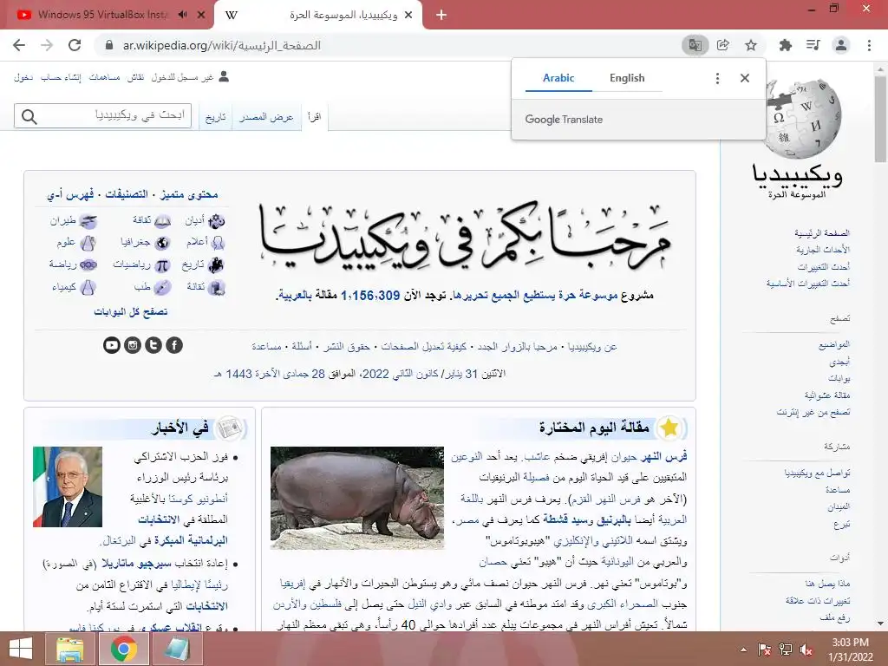
Task: Select the Arabic tab in translate popup
Action: pos(558,78)
